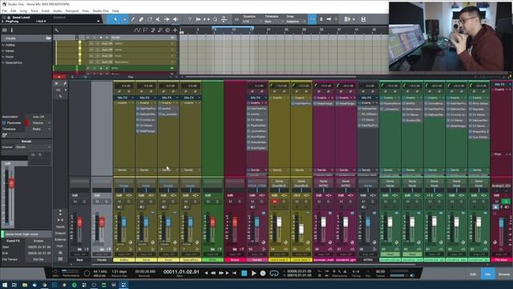Open Task View on the taskbar

point(14,285)
